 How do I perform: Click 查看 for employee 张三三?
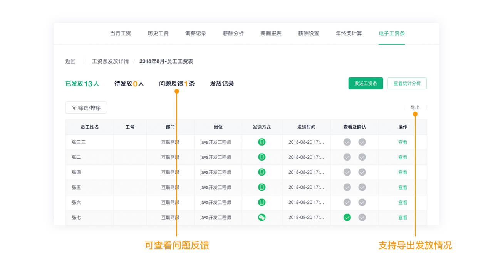click(x=403, y=142)
